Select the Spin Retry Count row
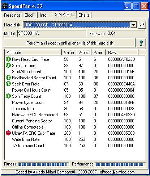150x176 pixels. (75, 96)
